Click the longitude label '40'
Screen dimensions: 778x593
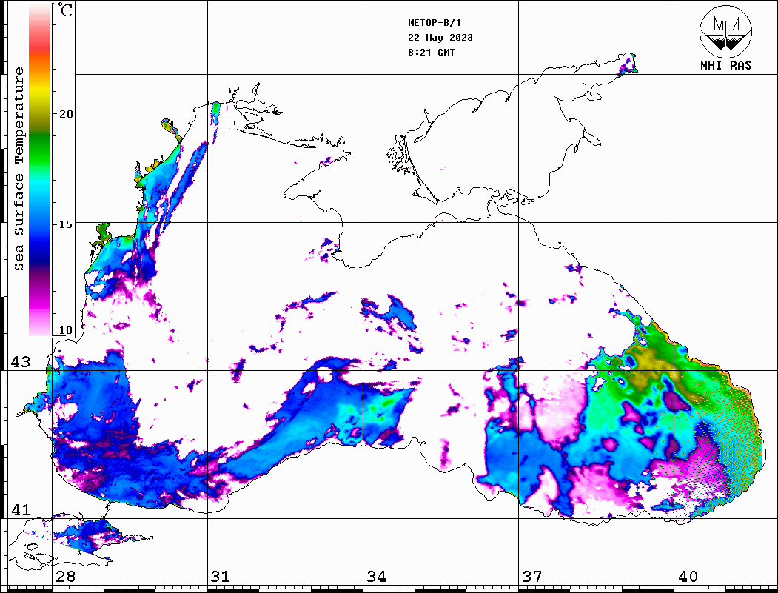(x=688, y=576)
